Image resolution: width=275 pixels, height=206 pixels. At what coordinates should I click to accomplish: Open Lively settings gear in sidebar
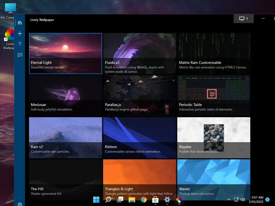(20, 204)
